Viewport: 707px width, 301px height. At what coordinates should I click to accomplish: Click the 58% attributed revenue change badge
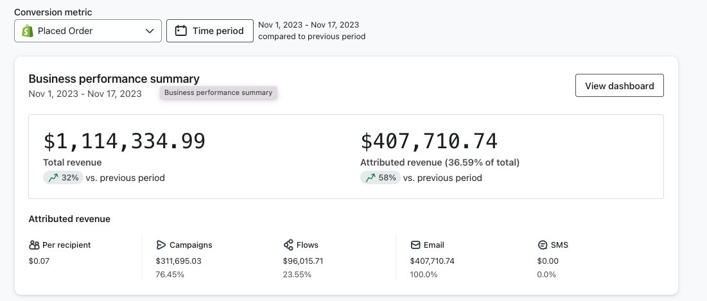(380, 178)
